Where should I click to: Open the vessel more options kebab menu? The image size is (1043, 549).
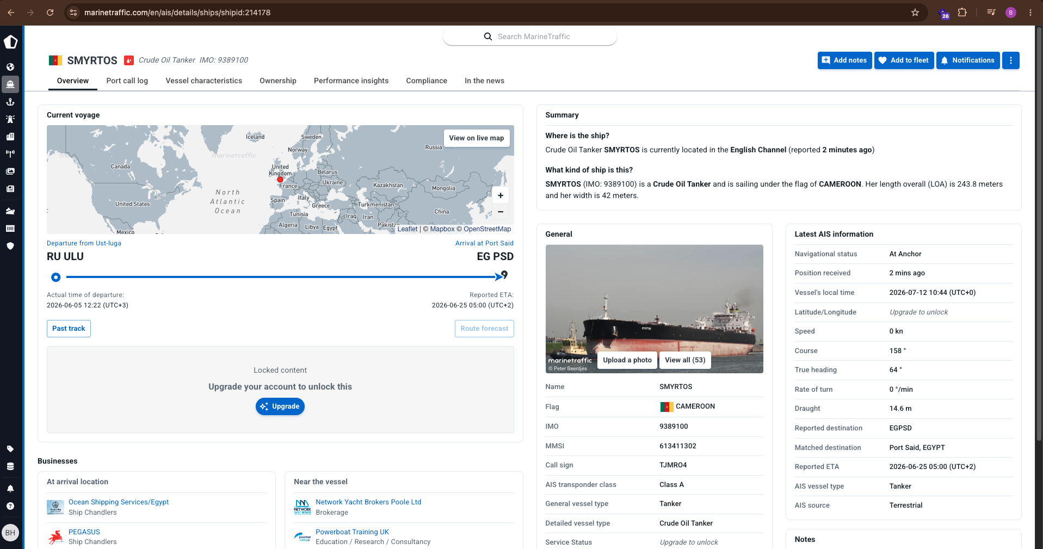click(1011, 60)
